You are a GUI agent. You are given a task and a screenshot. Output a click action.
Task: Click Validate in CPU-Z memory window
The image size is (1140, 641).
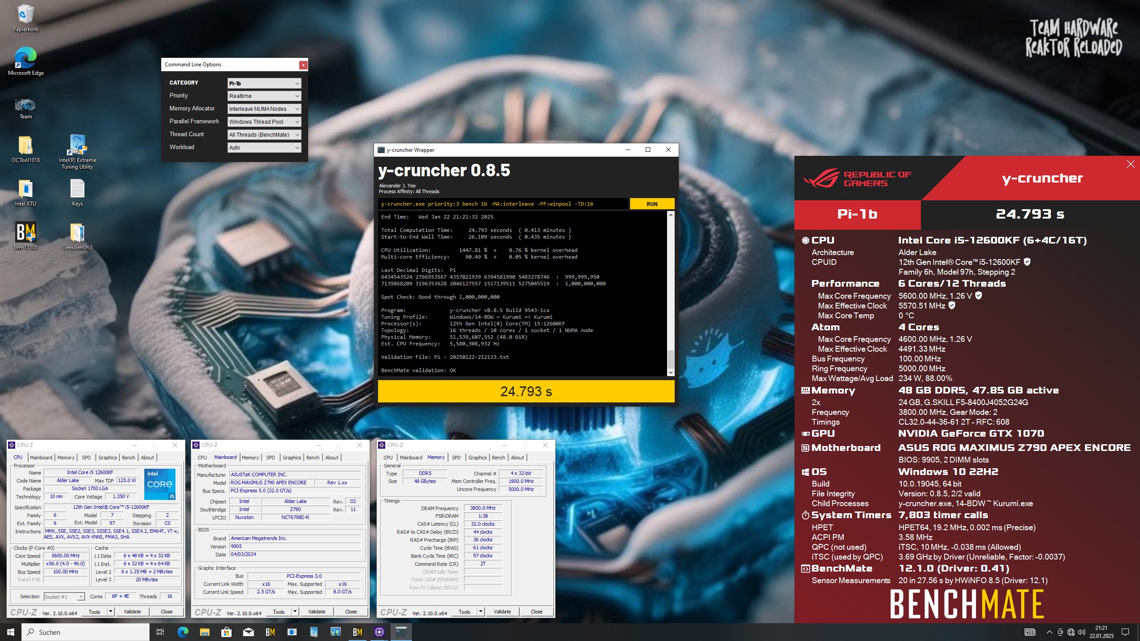tap(502, 612)
